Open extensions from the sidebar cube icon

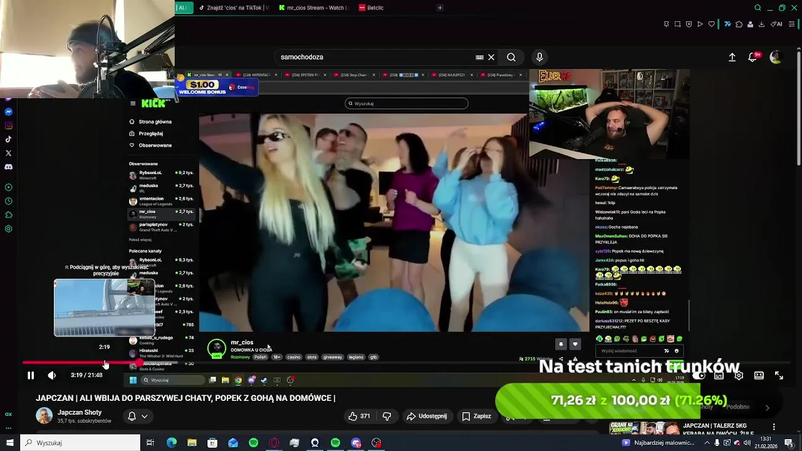[8, 215]
